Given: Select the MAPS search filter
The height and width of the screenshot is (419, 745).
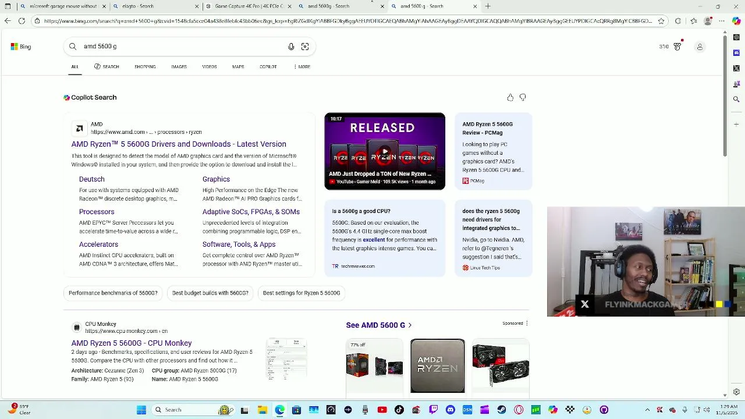Looking at the screenshot, I should [238, 67].
